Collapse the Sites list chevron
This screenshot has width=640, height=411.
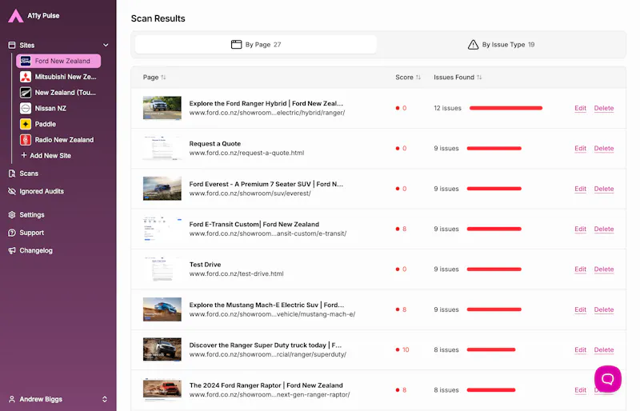point(106,45)
